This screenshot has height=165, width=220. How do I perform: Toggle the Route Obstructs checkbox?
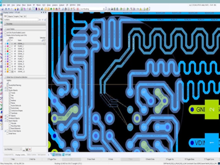click(x=10, y=106)
